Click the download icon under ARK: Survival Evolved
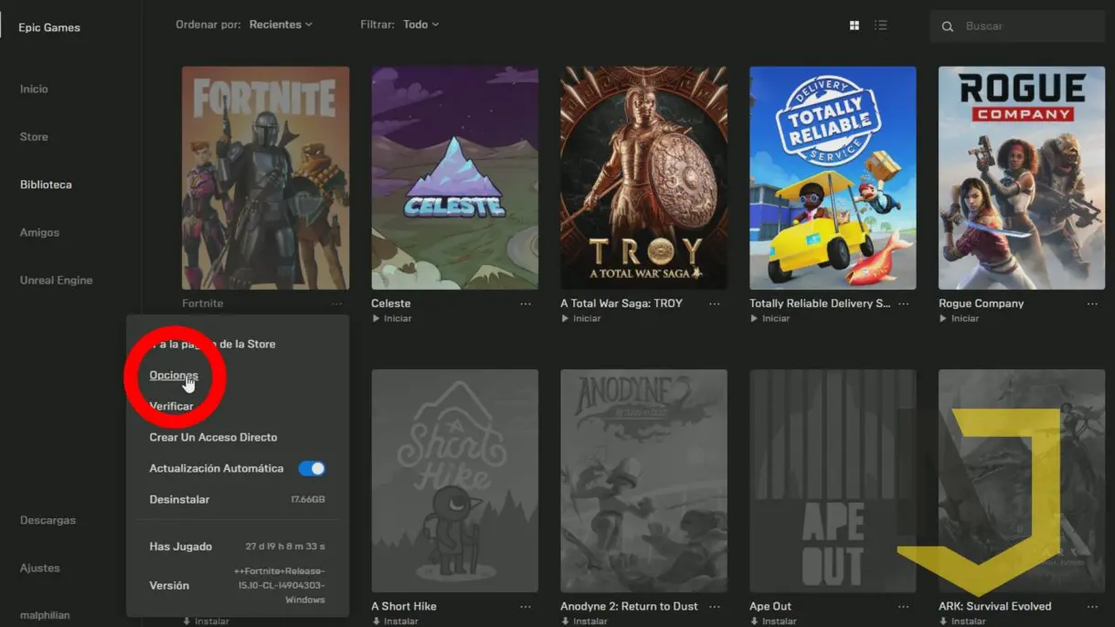This screenshot has height=627, width=1115. 943,622
